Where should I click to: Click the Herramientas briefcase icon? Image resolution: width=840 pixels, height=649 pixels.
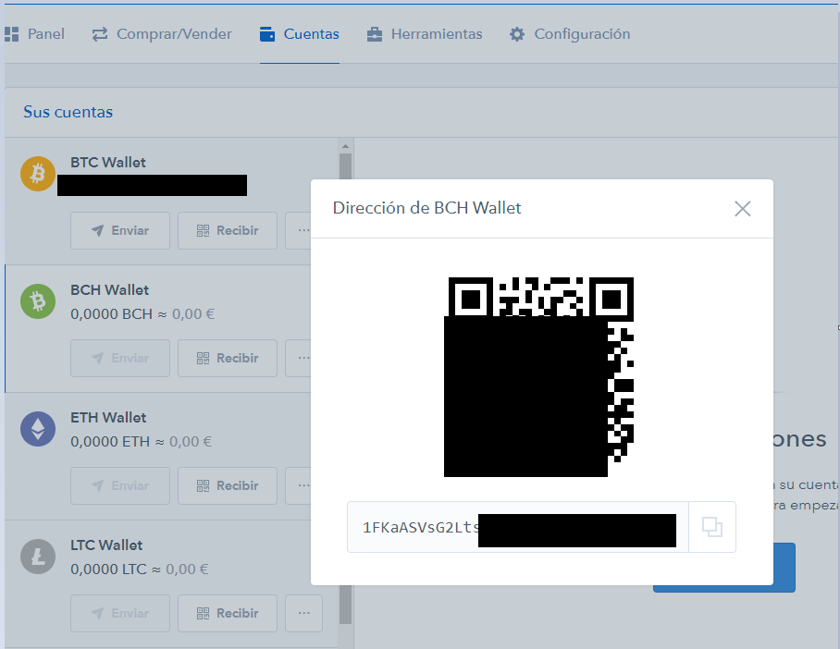tap(375, 34)
